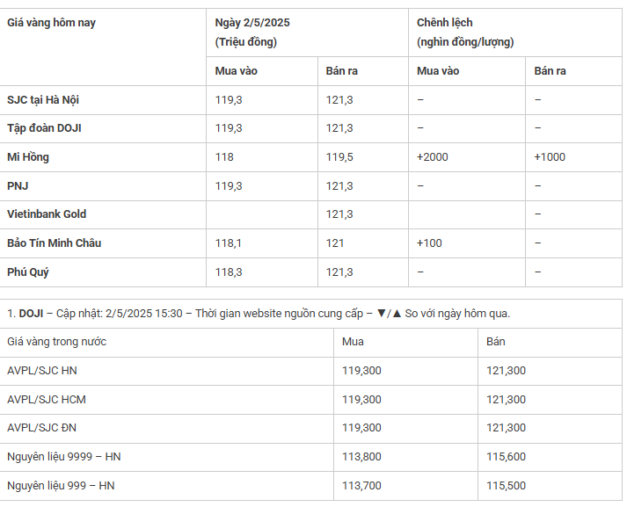Click the 'Giá vàng hôm nay' header
Viewport: 627px width, 507px height.
click(51, 22)
